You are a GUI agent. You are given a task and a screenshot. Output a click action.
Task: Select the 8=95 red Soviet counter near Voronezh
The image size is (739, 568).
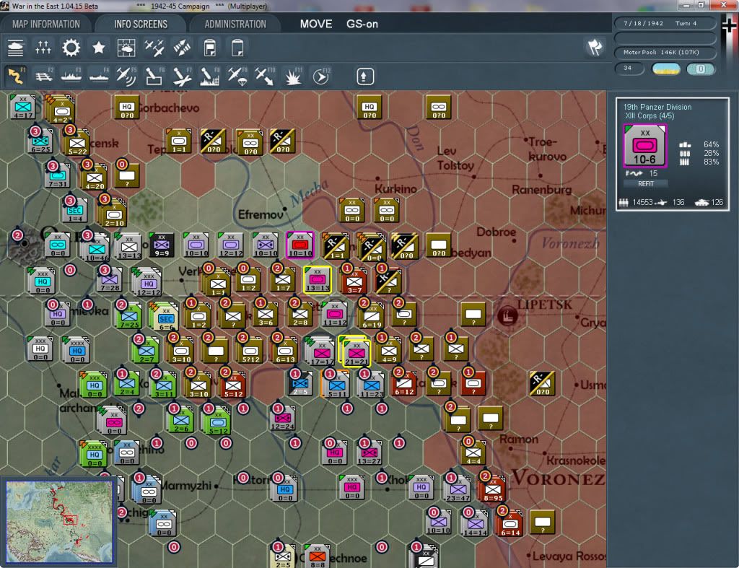[492, 489]
